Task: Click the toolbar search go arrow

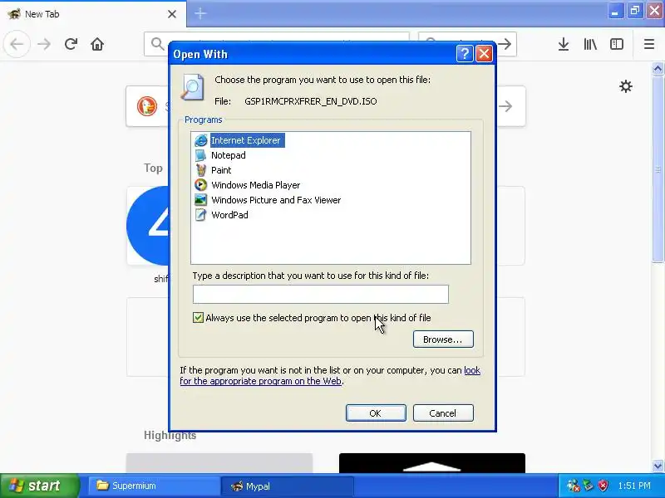Action: (505, 44)
